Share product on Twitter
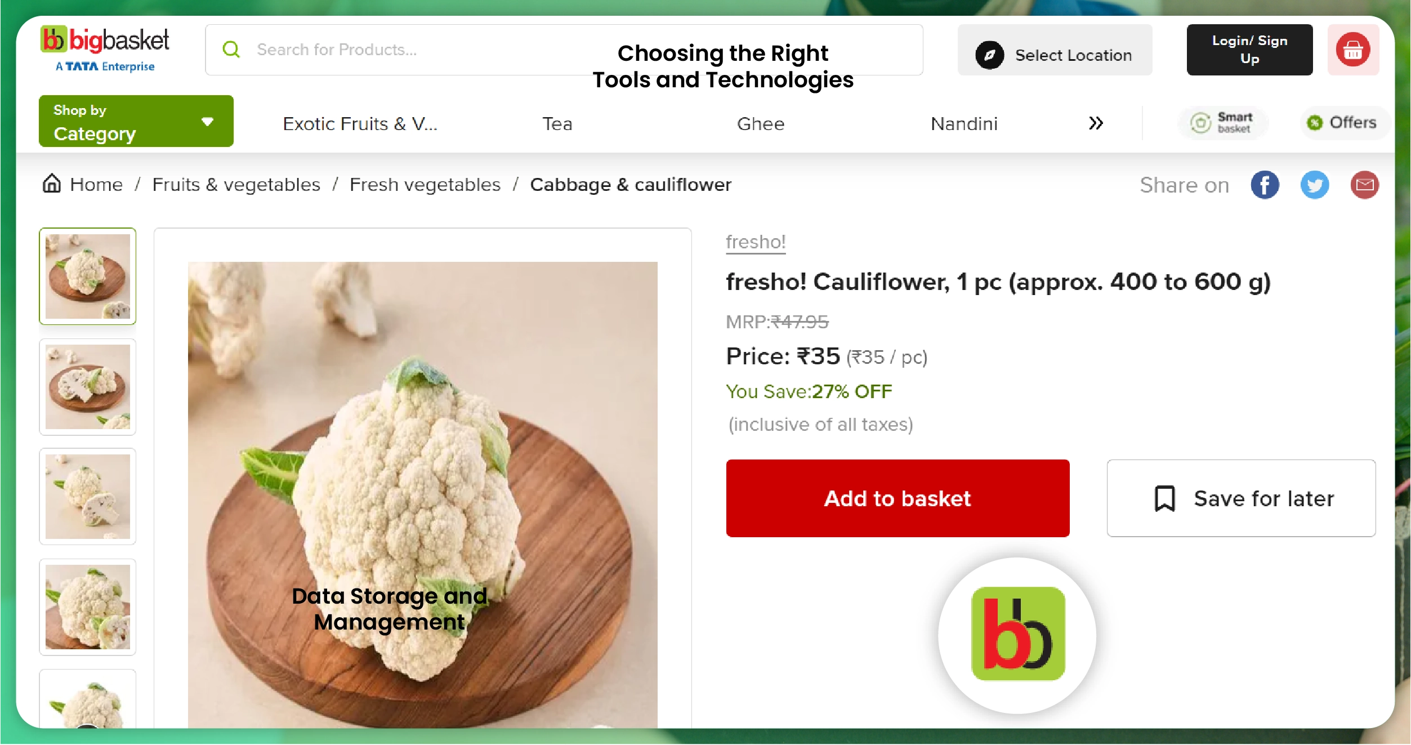1411x745 pixels. pyautogui.click(x=1315, y=185)
